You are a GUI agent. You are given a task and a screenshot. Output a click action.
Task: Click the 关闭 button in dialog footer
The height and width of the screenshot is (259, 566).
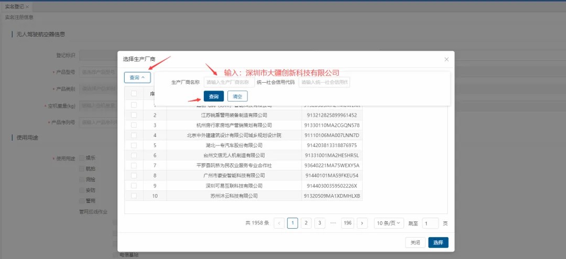(x=415, y=243)
